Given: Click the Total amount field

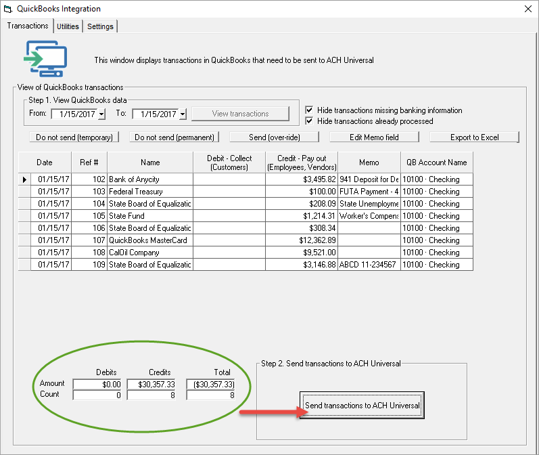Looking at the screenshot, I should point(211,384).
